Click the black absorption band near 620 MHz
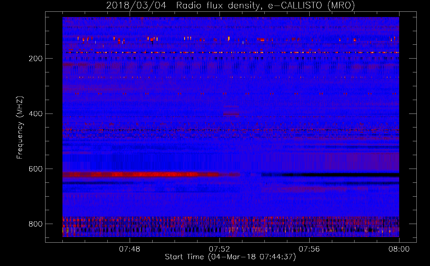The width and height of the screenshot is (430, 266). click(x=330, y=175)
